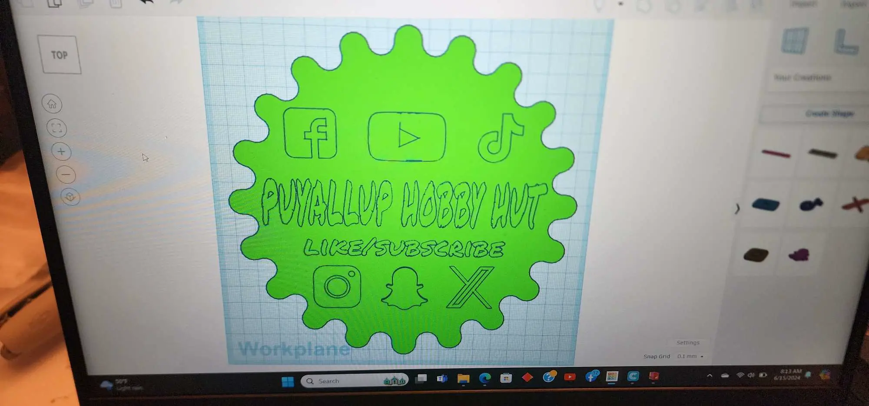Click the Create Shape button
Screen dimensions: 869x406
pos(829,114)
